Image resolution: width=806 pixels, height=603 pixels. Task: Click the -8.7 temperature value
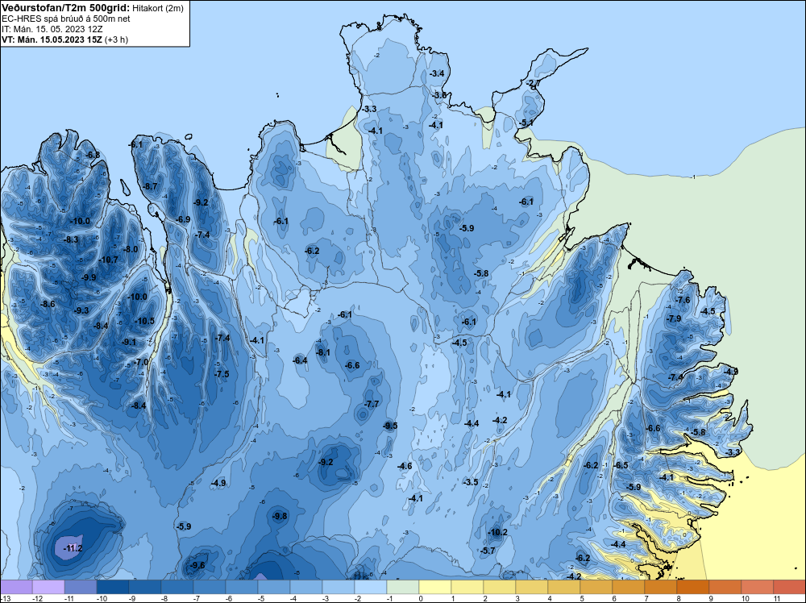click(150, 186)
